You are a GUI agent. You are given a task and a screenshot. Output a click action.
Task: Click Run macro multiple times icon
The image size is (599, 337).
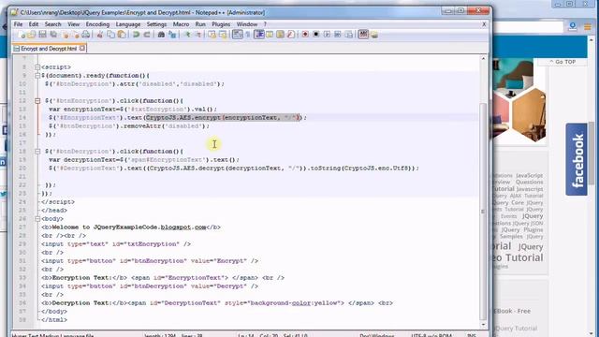pyautogui.click(x=338, y=35)
